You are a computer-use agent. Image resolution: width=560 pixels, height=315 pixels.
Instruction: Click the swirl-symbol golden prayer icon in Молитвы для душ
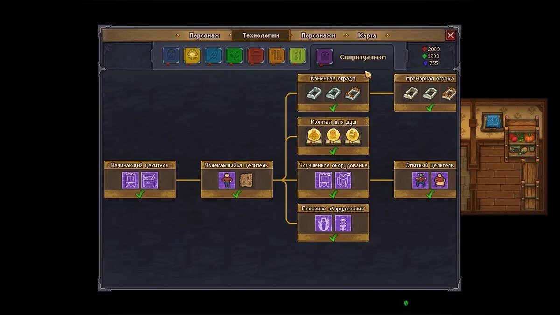coord(352,136)
